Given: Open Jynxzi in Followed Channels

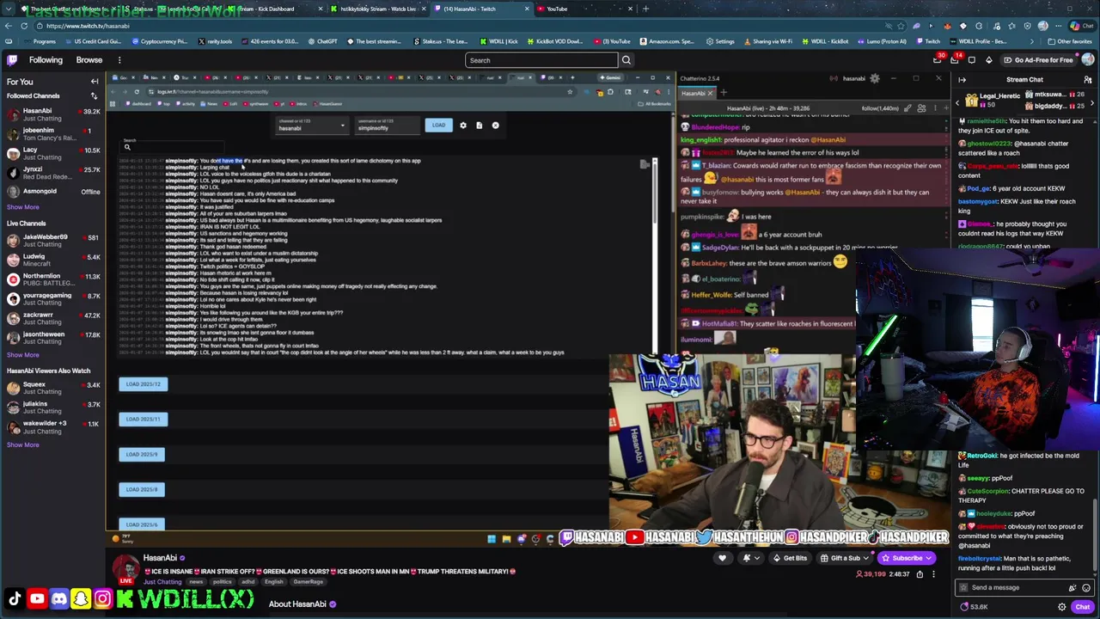Looking at the screenshot, I should click(53, 172).
